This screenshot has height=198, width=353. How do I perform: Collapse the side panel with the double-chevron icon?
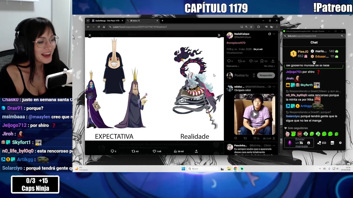tap(219, 35)
